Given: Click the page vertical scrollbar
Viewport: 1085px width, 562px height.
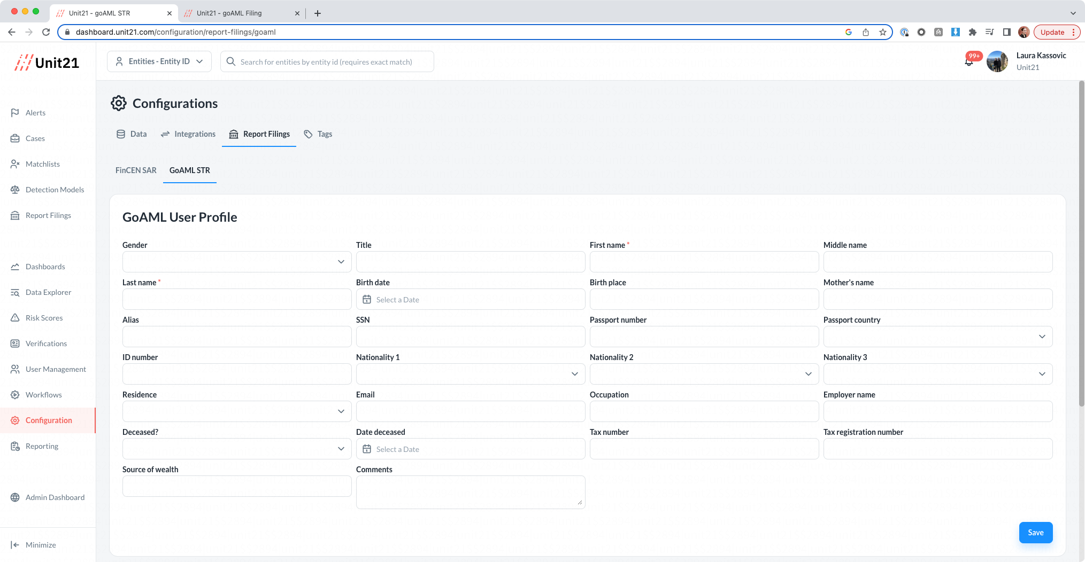Looking at the screenshot, I should tap(1081, 243).
